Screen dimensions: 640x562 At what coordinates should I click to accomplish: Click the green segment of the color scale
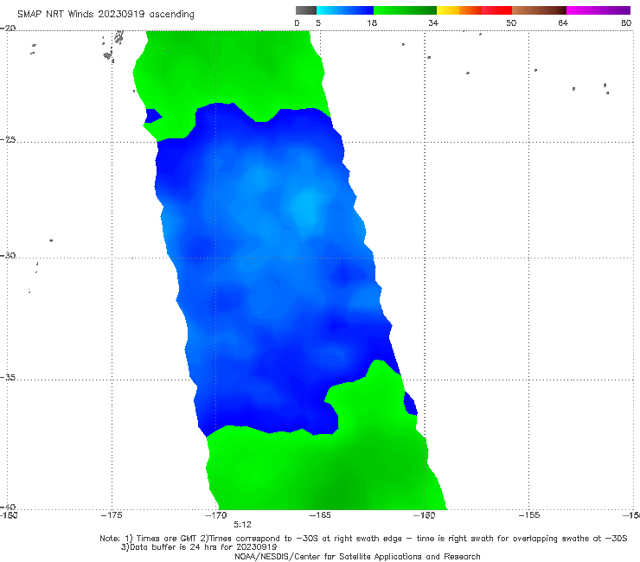[405, 10]
